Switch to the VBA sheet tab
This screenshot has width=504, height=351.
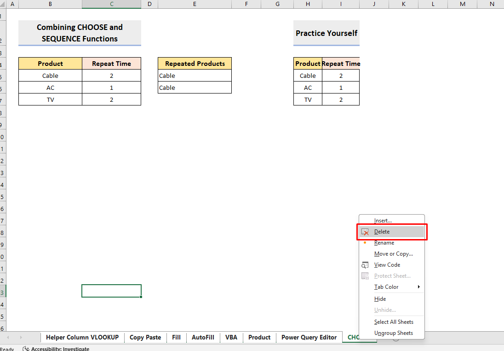231,338
